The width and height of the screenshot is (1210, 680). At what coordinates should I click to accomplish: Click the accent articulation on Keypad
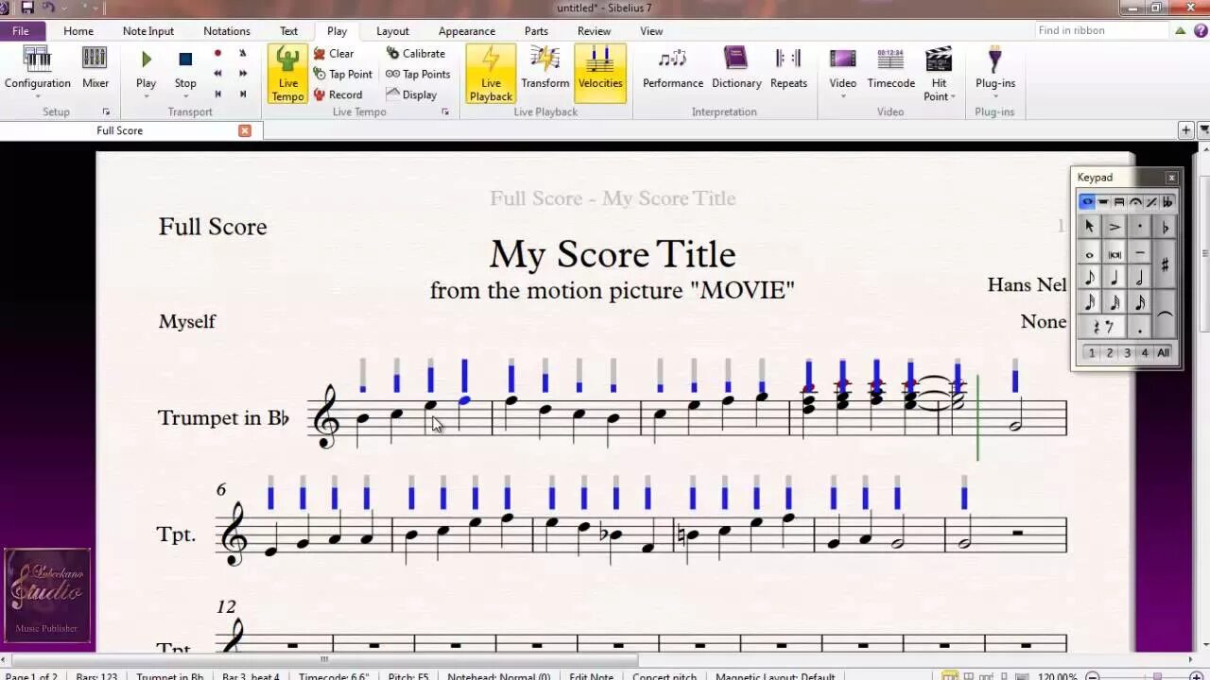click(1115, 227)
